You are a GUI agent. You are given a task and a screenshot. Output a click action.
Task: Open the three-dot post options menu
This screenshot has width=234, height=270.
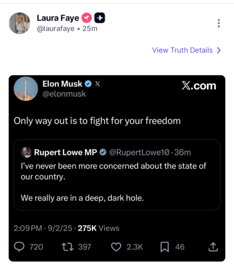[x=219, y=23]
